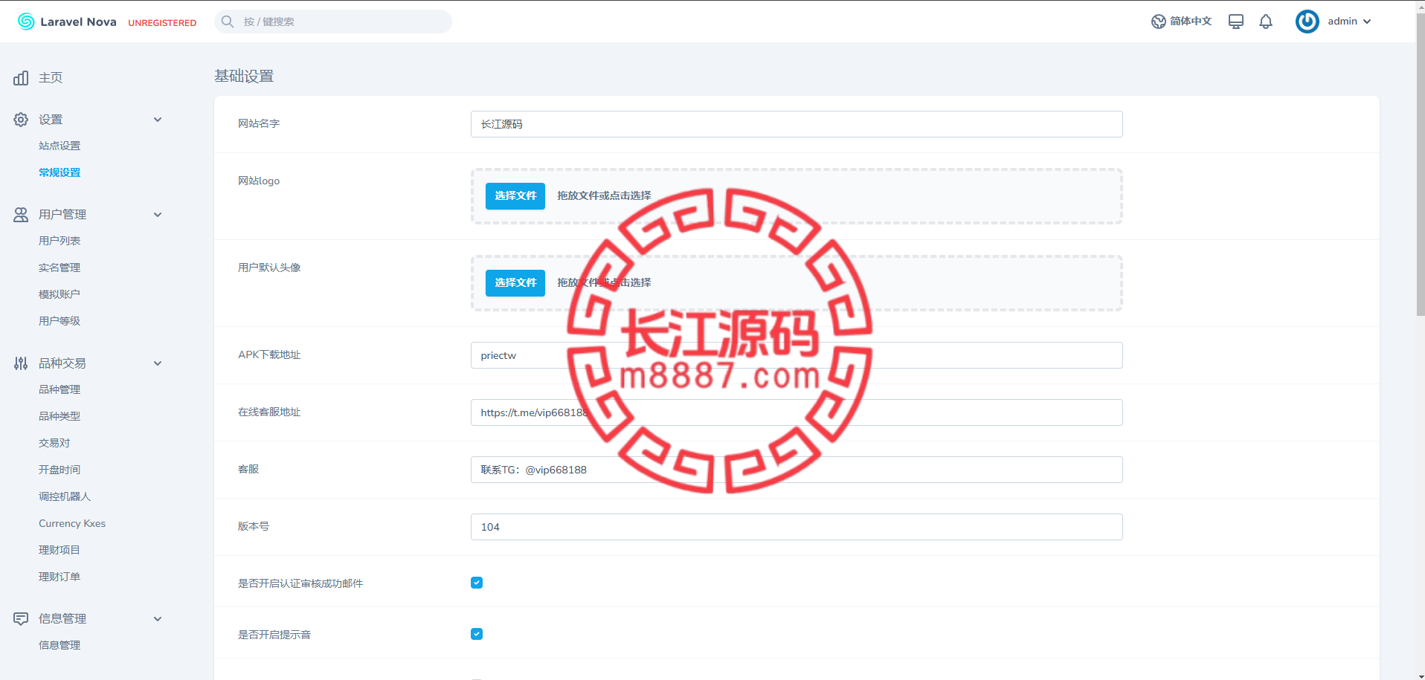Open the globe language icon
1425x680 pixels.
[x=1158, y=22]
